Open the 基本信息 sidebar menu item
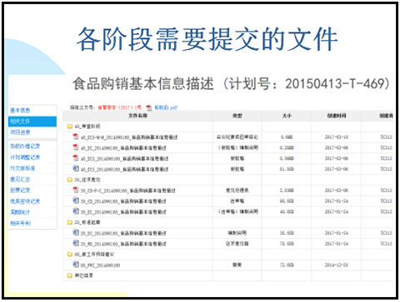400x302 pixels. (x=20, y=111)
